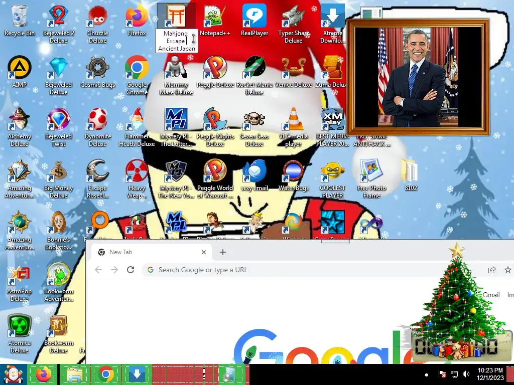Select the New Tab tab in Chrome
This screenshot has height=385, width=514.
151,252
